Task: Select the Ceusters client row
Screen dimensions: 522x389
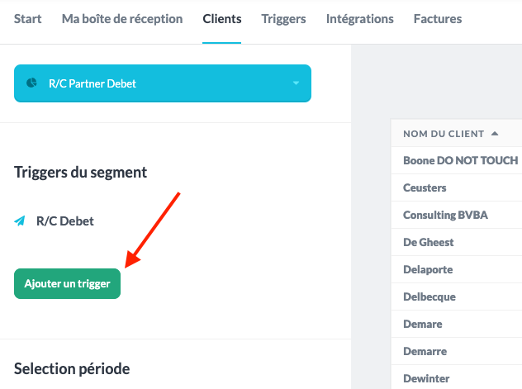Action: click(457, 187)
